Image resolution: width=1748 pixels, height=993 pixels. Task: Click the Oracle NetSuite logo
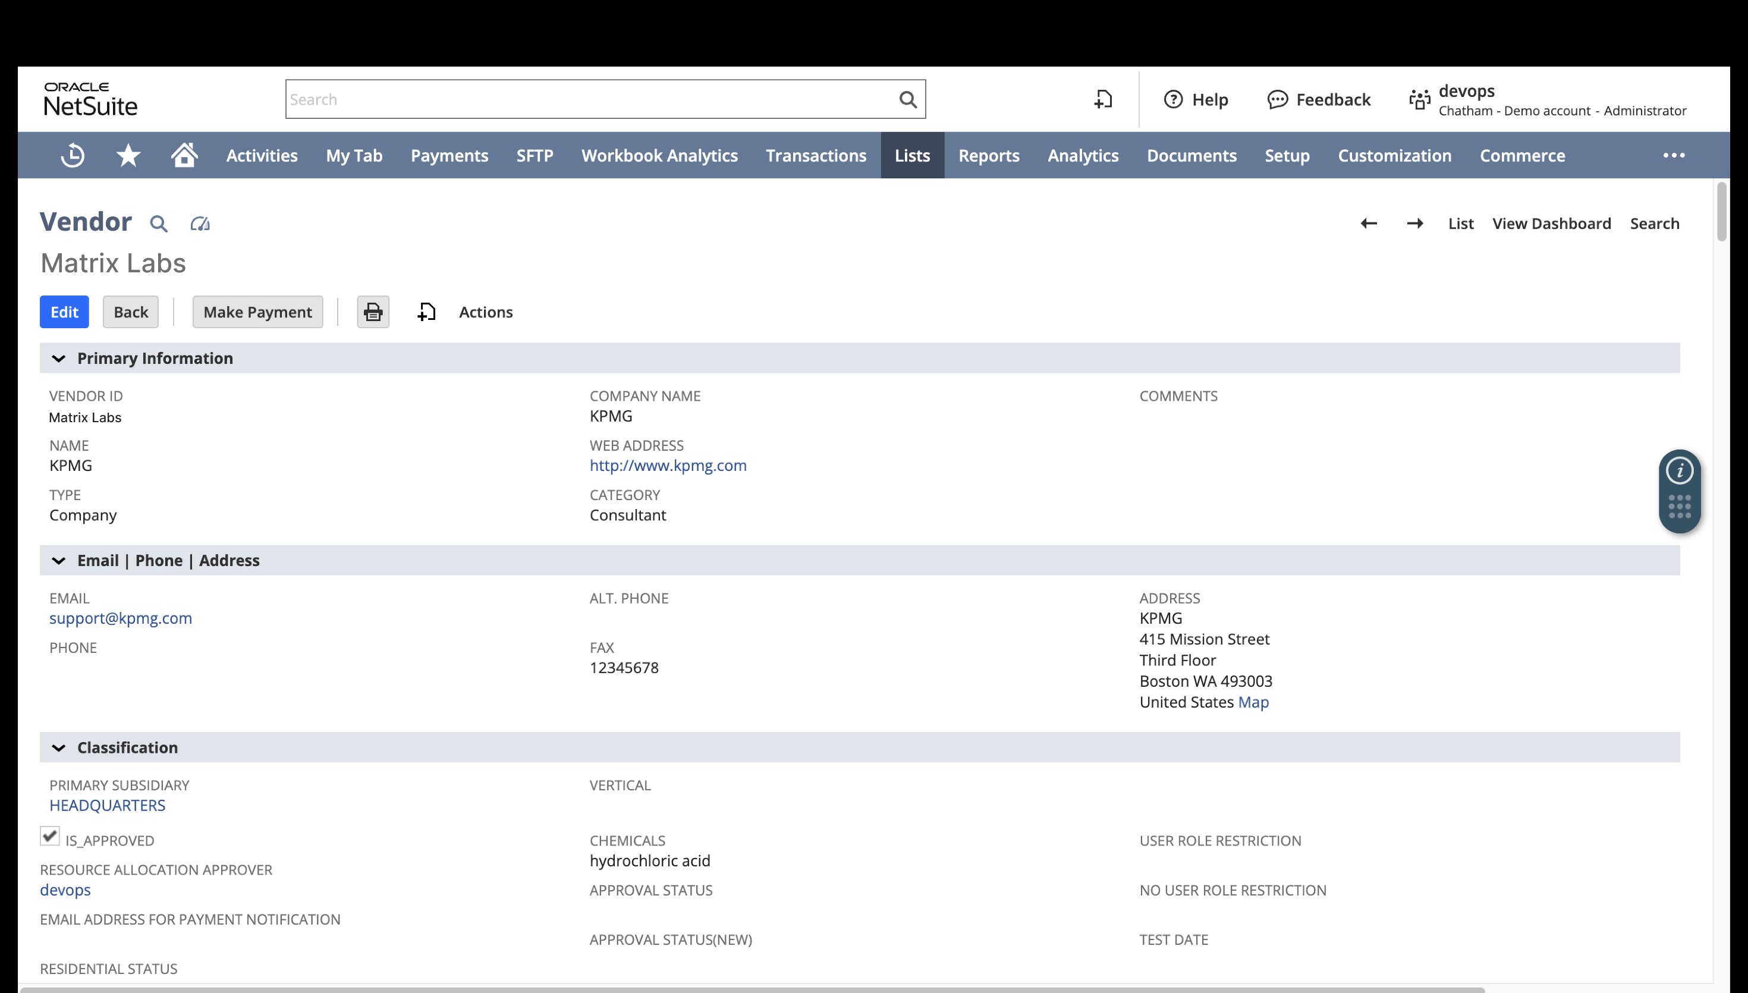coord(91,99)
